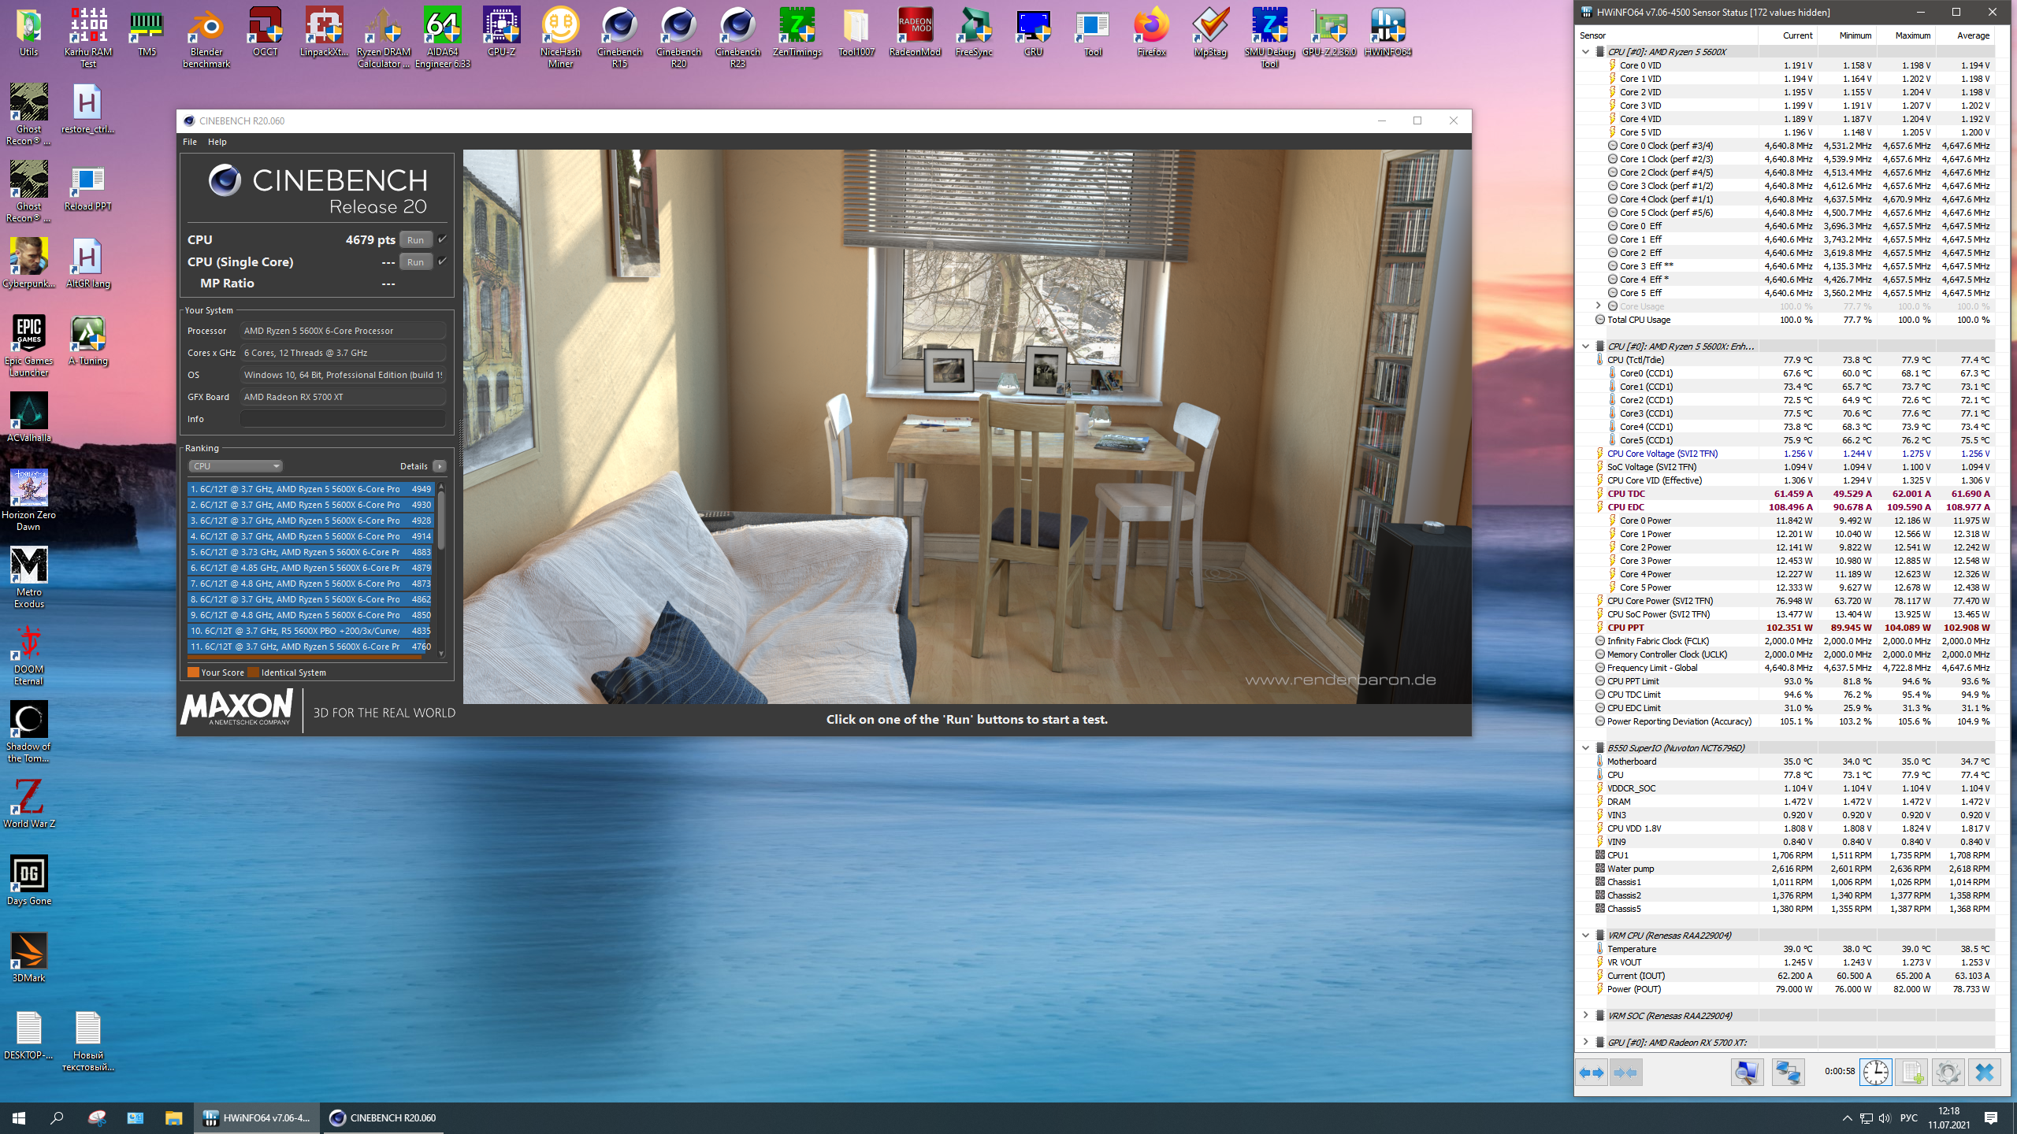The image size is (2017, 1134).
Task: Click the ranking Details arrow button
Action: (x=440, y=466)
